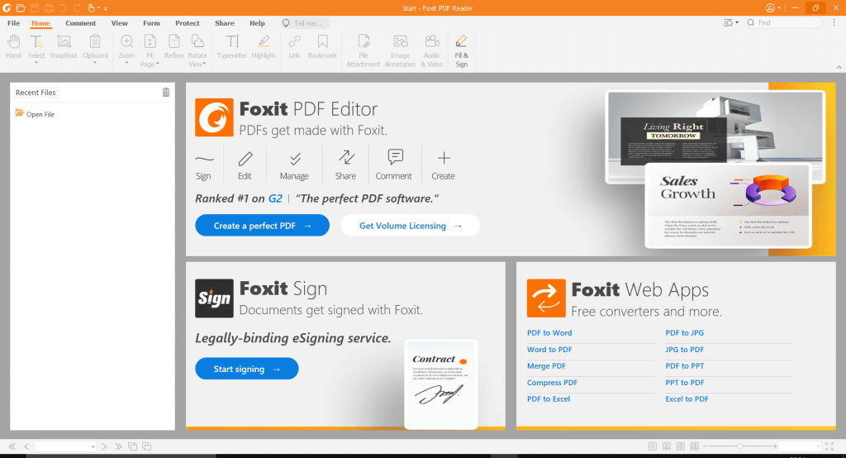Click the Share arrows feature icon in banner

pyautogui.click(x=346, y=157)
